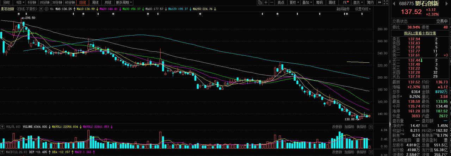The width and height of the screenshot is (451, 156).
Task: Click the MA20 indicator value
Action: click(x=108, y=9)
